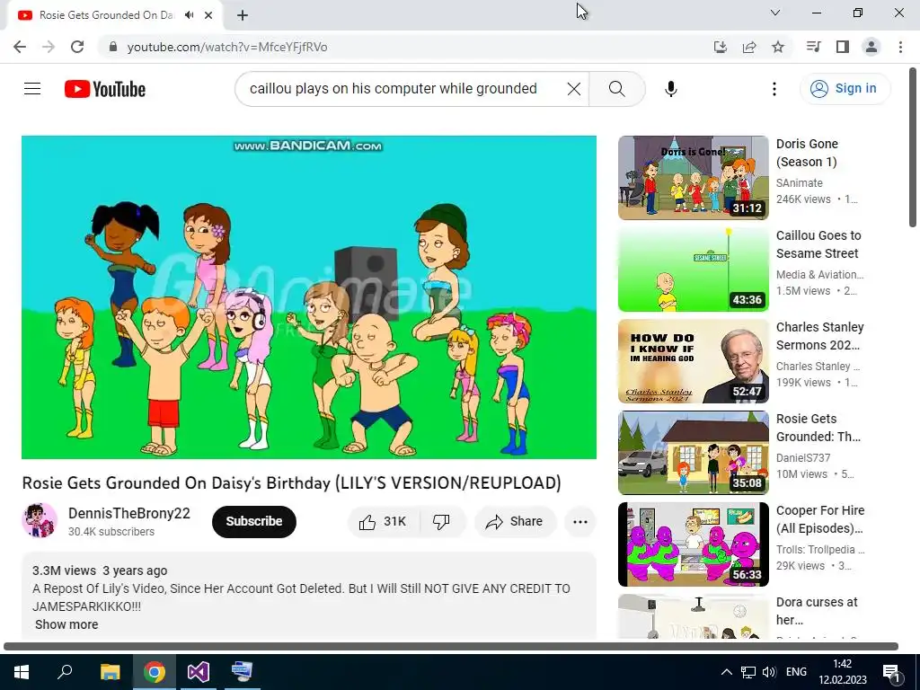Click the address bar URL
The height and width of the screenshot is (690, 920).
(x=227, y=47)
